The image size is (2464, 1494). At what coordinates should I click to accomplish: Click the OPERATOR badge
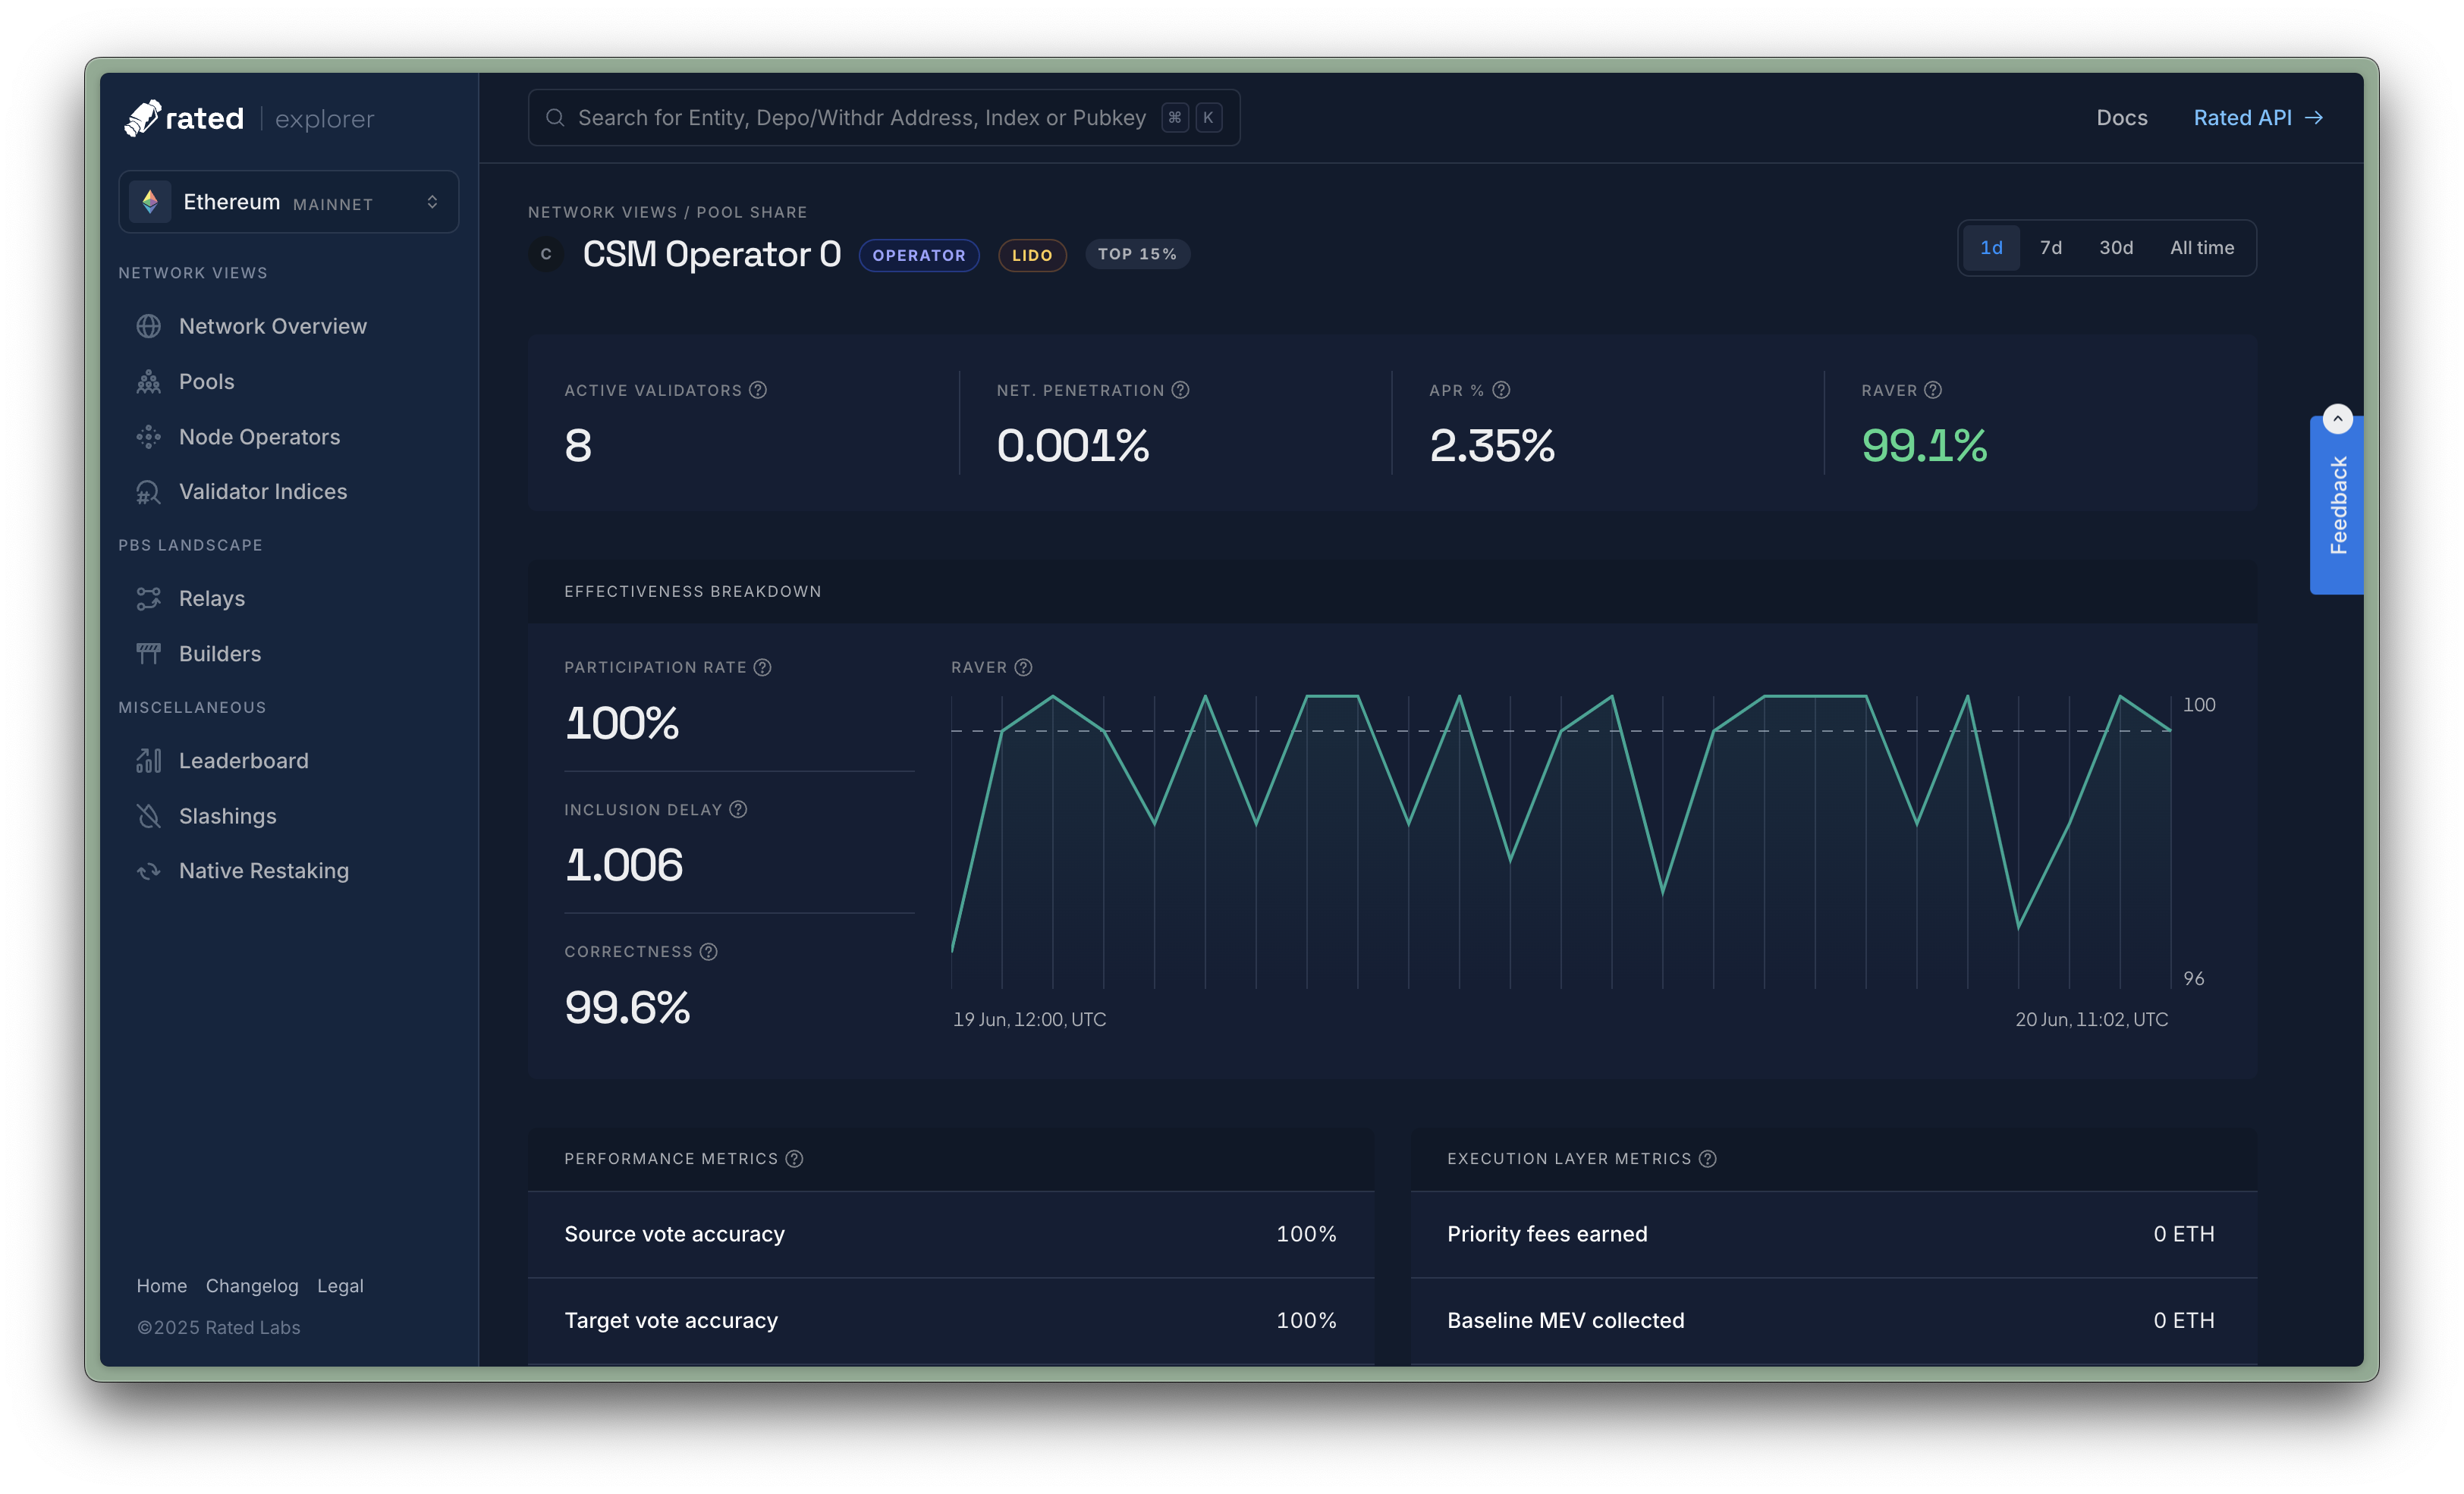919,255
